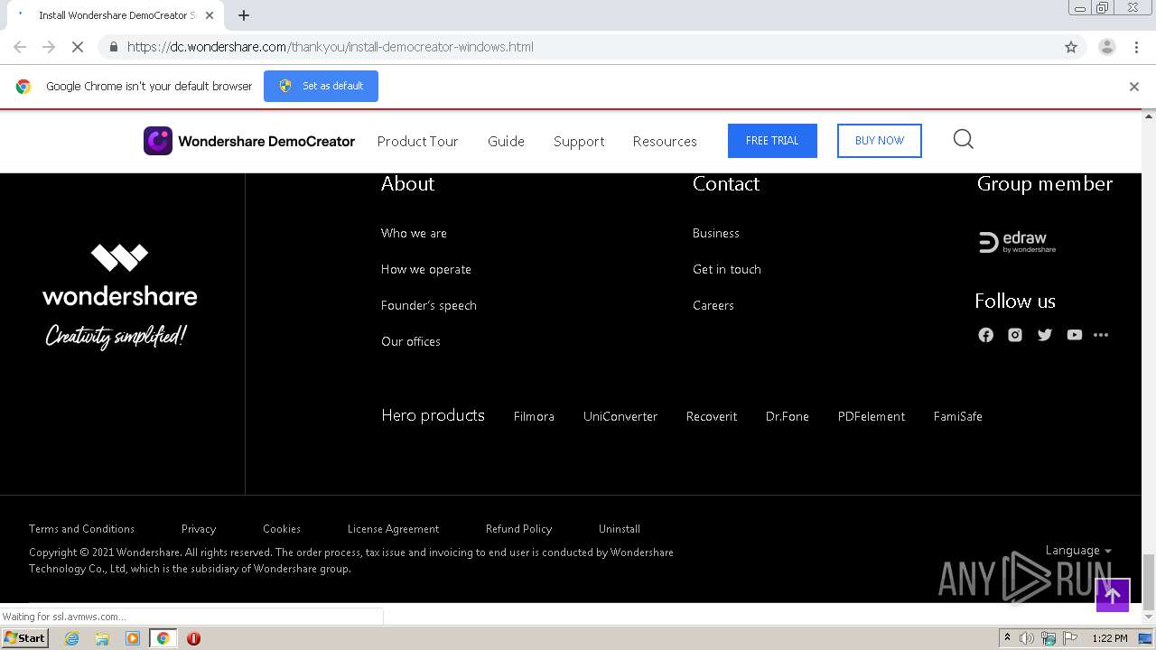Open the Support menu item

579,142
